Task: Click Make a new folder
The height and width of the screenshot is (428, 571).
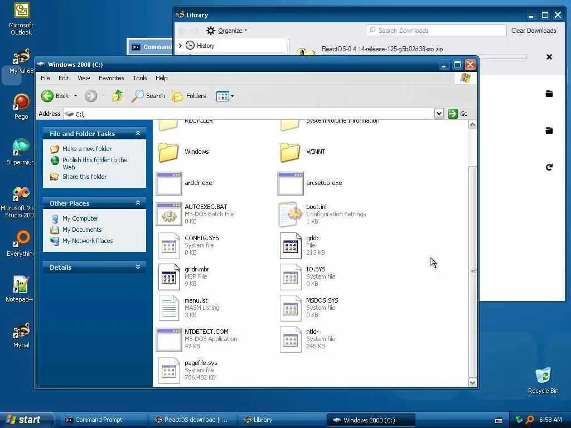Action: click(87, 149)
